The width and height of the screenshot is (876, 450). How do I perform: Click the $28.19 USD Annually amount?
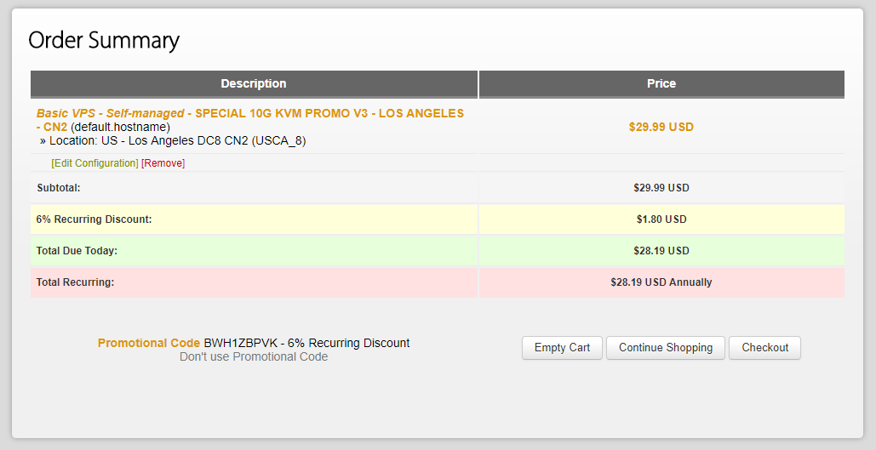[661, 282]
